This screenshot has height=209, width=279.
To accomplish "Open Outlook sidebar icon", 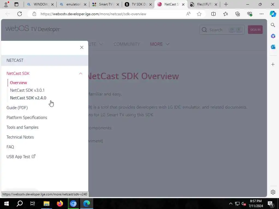I will [x=273, y=47].
